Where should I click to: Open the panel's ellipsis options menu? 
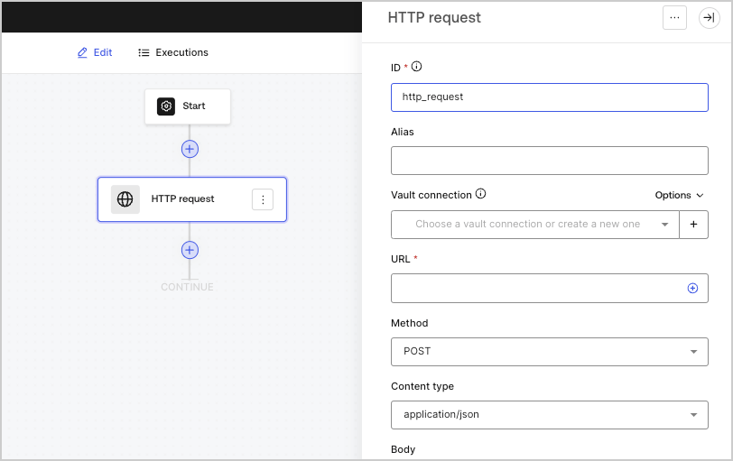674,18
